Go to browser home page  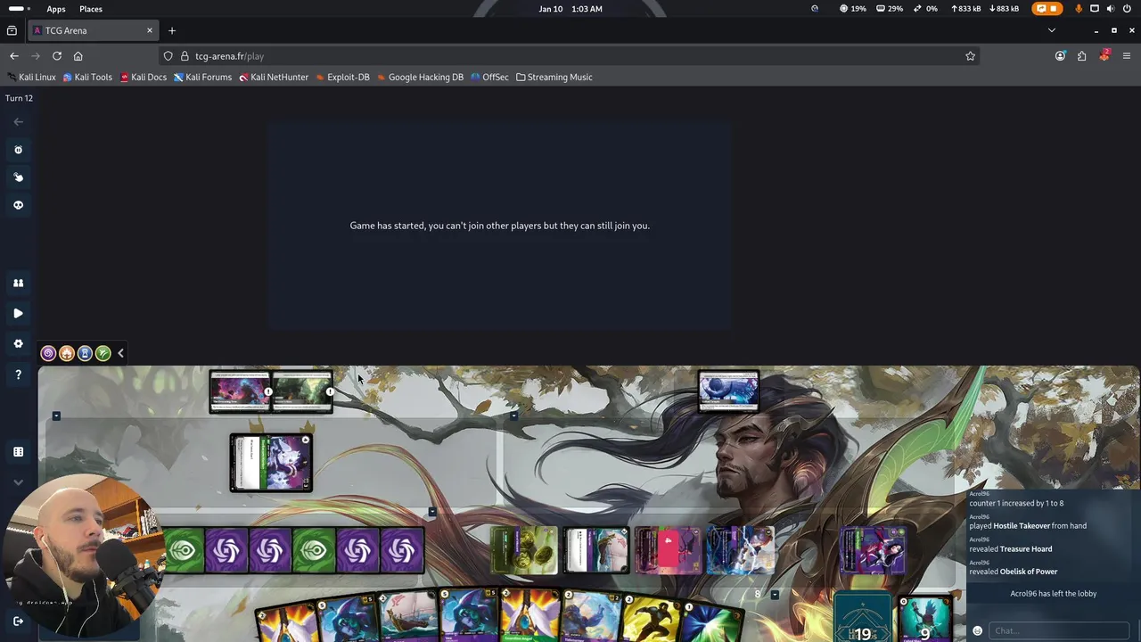click(x=78, y=56)
